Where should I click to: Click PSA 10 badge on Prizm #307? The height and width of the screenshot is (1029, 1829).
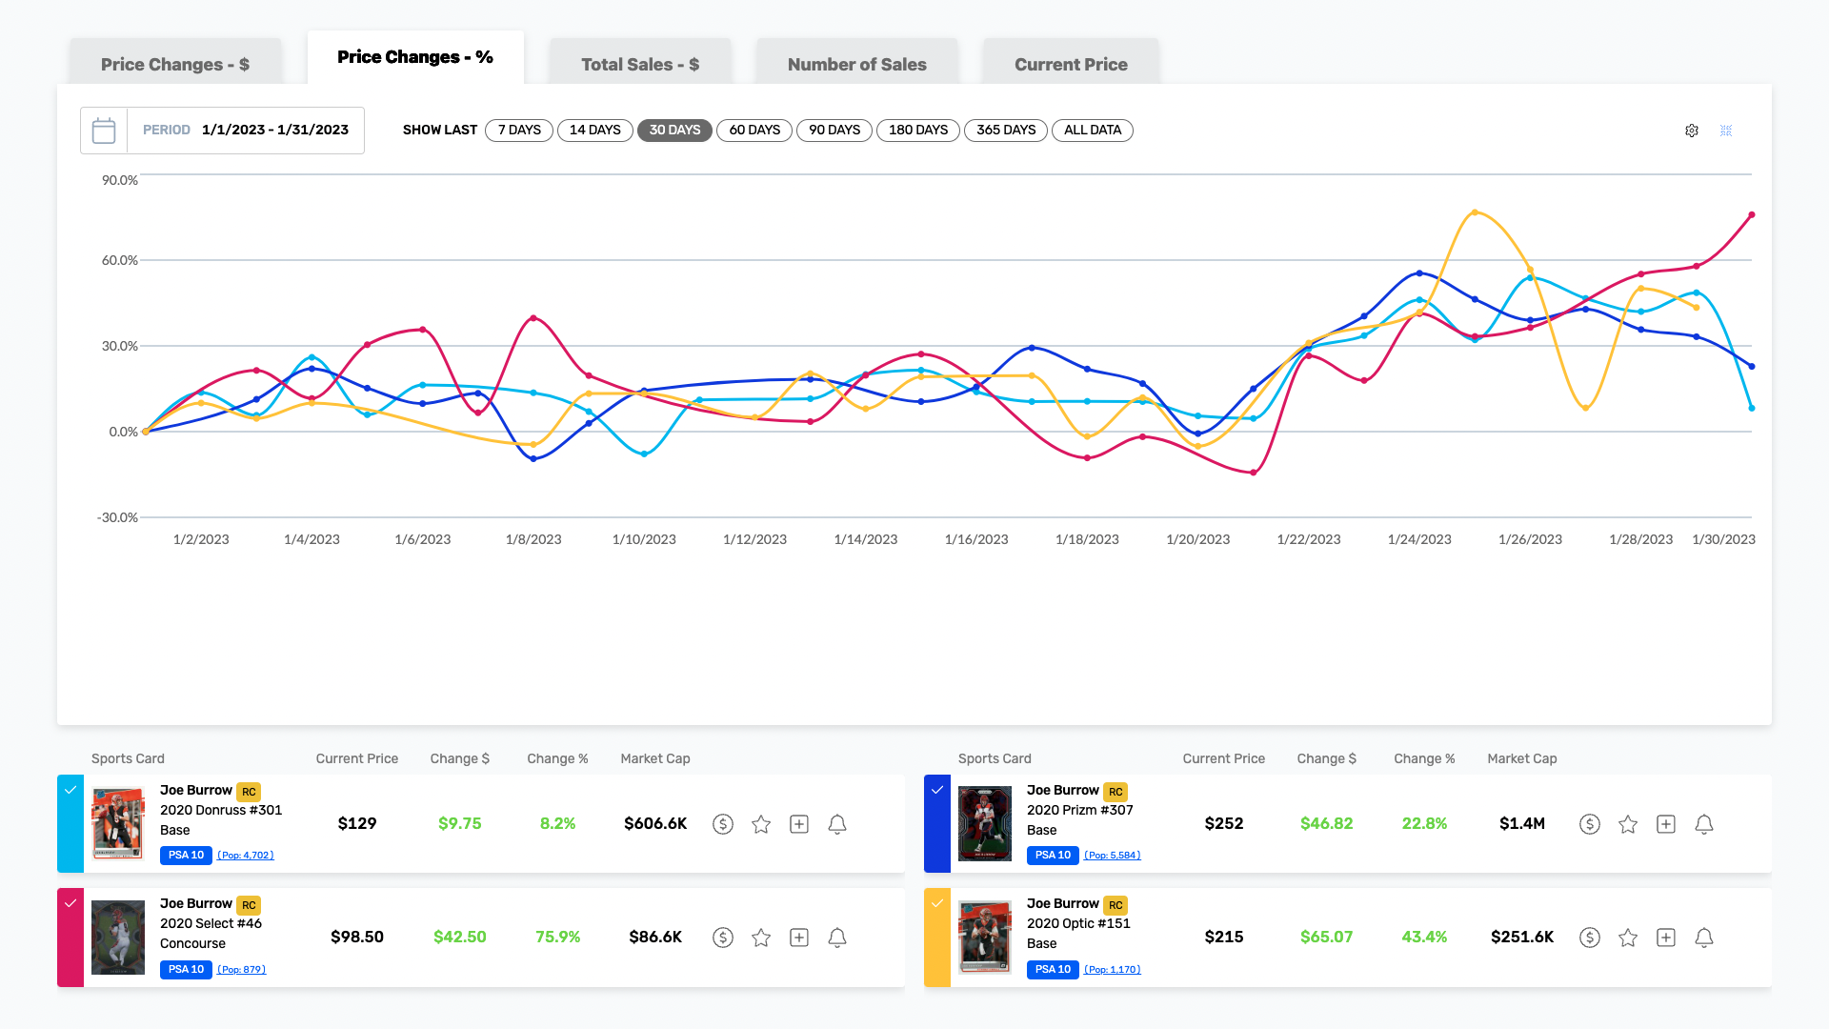pyautogui.click(x=1053, y=856)
